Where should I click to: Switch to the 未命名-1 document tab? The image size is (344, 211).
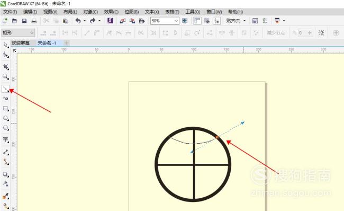47,43
